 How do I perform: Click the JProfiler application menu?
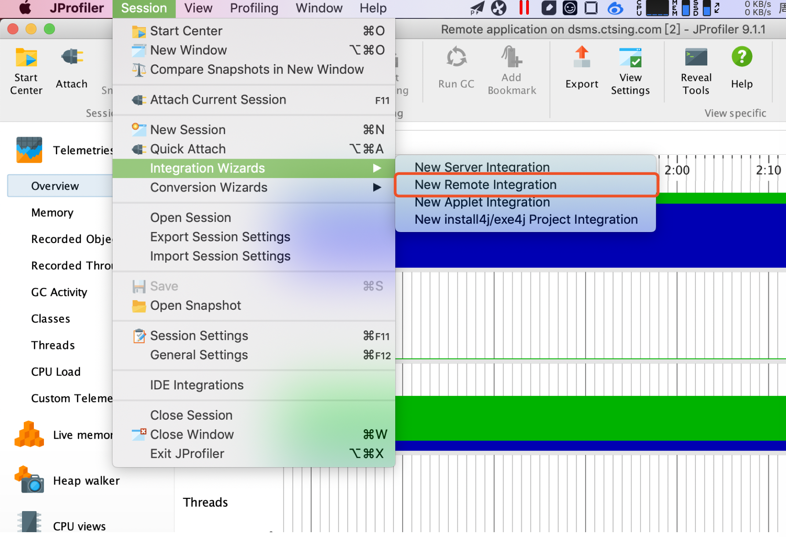click(76, 8)
